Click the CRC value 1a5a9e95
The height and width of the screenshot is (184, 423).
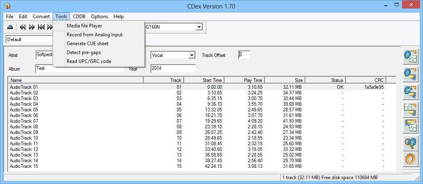pyautogui.click(x=373, y=87)
